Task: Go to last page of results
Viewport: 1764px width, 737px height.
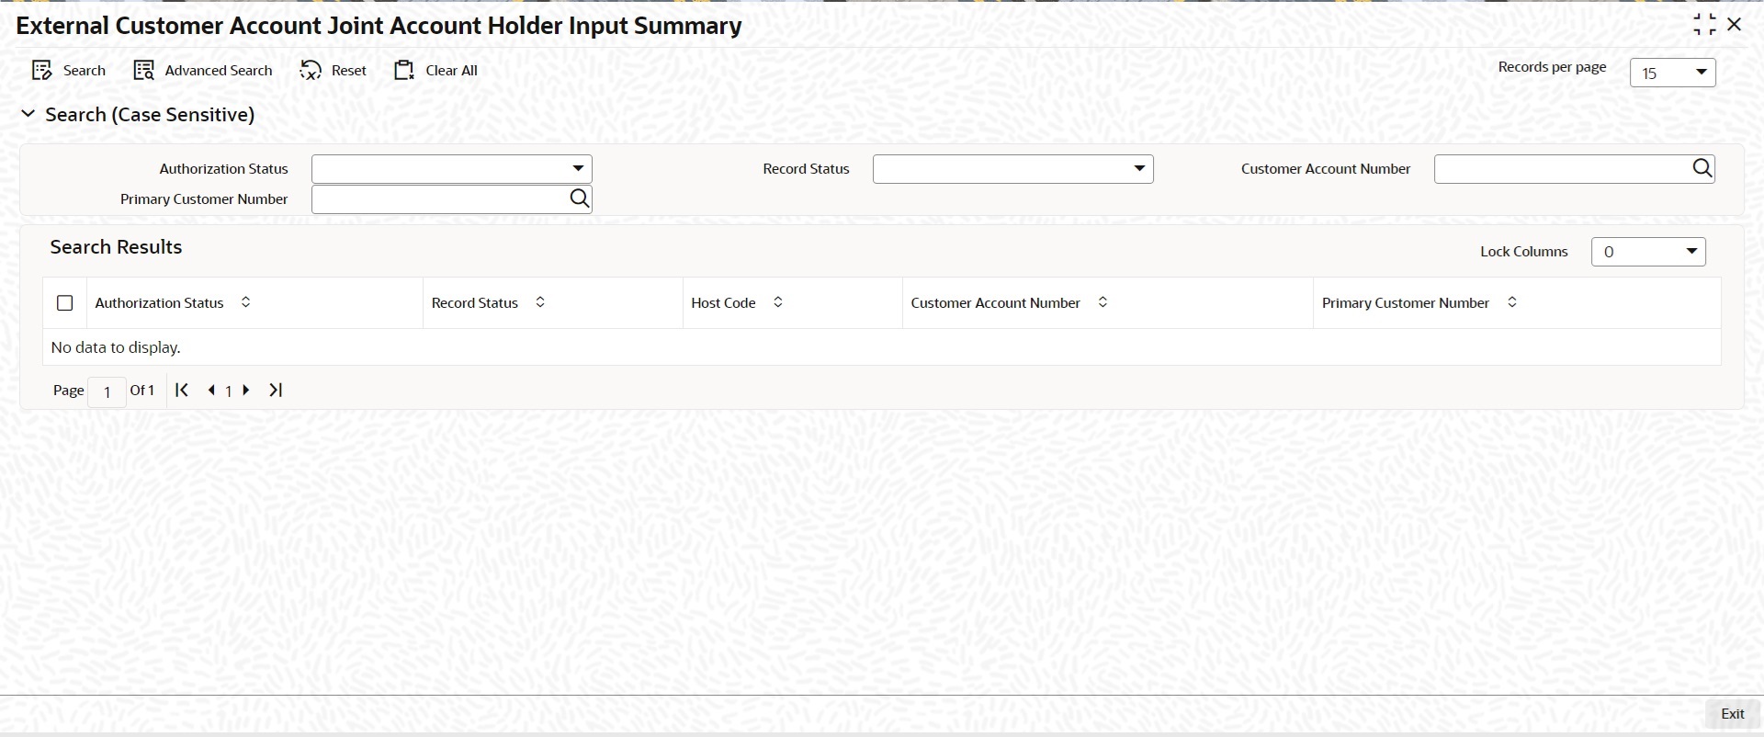Action: [x=276, y=390]
